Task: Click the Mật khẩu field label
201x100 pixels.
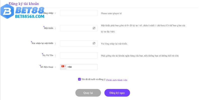Action: (48, 28)
